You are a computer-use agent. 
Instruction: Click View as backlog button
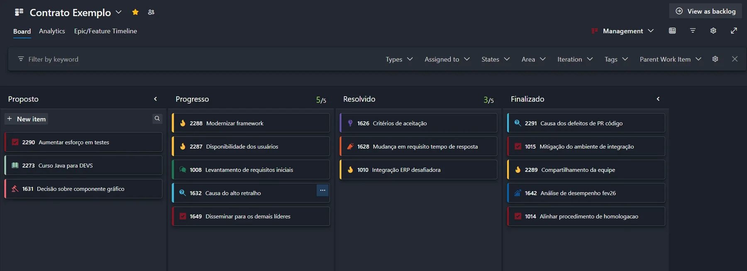click(705, 11)
